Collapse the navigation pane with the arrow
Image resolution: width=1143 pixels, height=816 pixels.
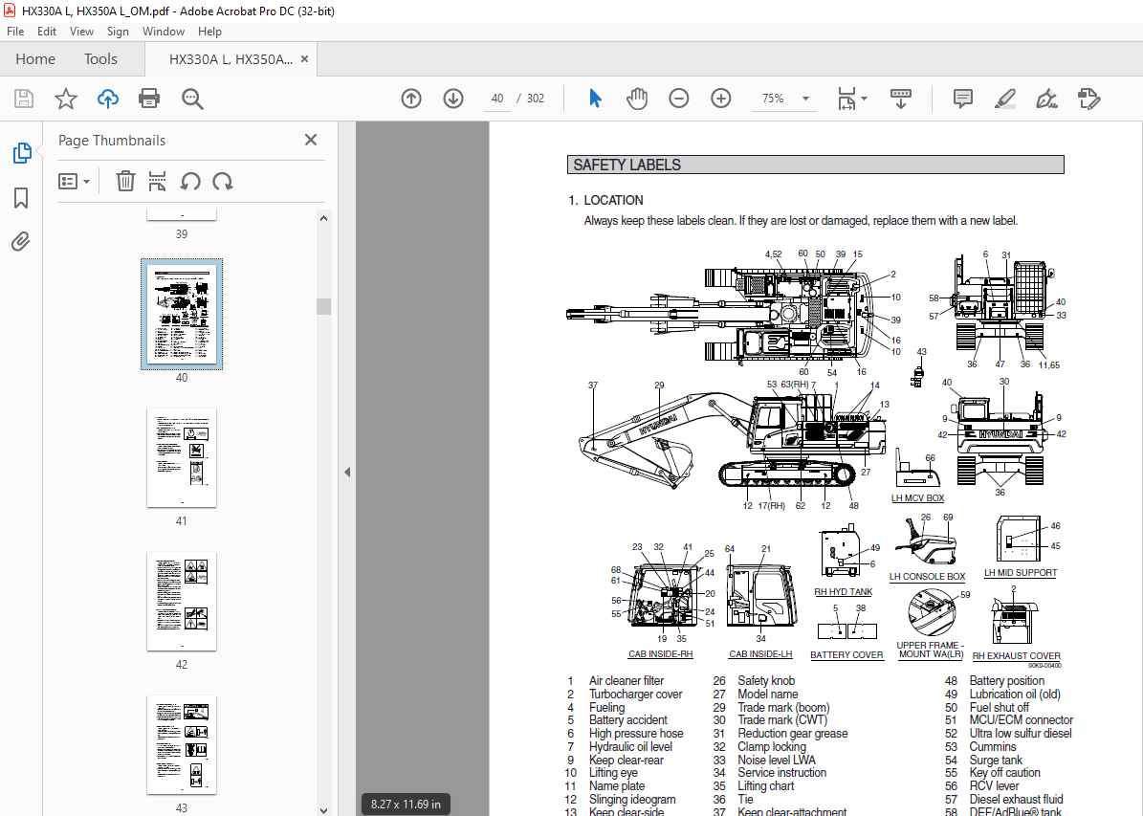347,472
